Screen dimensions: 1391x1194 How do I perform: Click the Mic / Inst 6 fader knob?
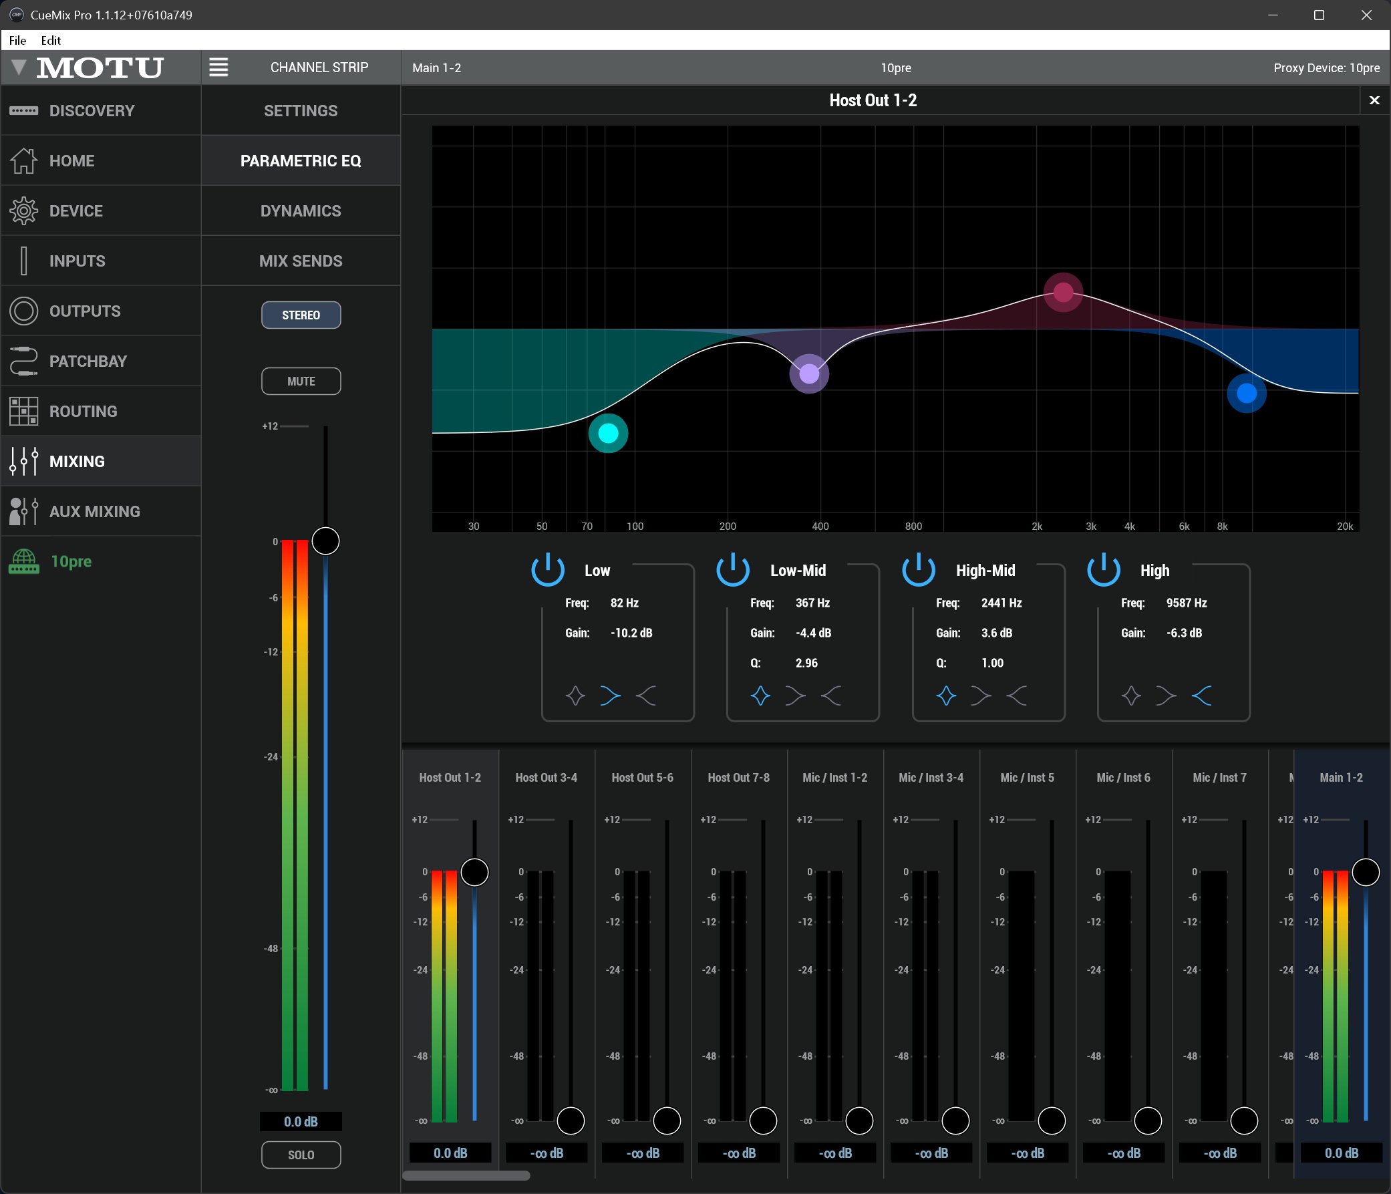tap(1148, 1121)
